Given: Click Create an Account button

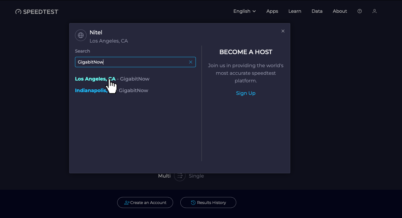Looking at the screenshot, I should [x=145, y=202].
